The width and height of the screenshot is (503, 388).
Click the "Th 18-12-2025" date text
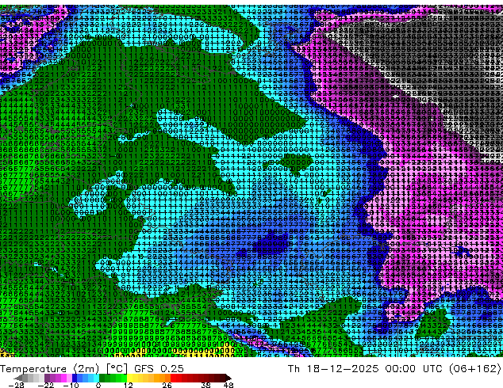tap(333, 369)
